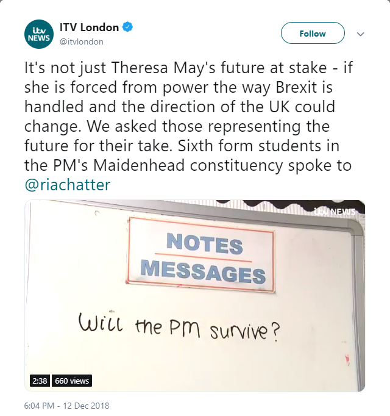This screenshot has height=416, width=390.
Task: Open the ITV London display name
Action: coord(89,27)
